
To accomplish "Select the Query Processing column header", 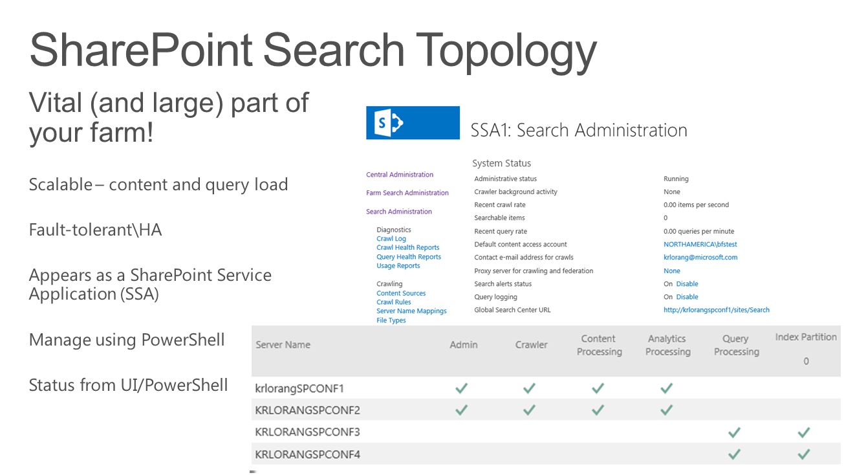I will coord(737,345).
